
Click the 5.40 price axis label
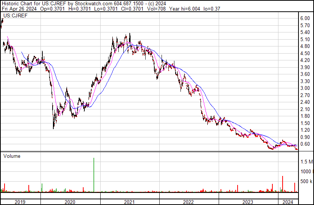point(305,32)
